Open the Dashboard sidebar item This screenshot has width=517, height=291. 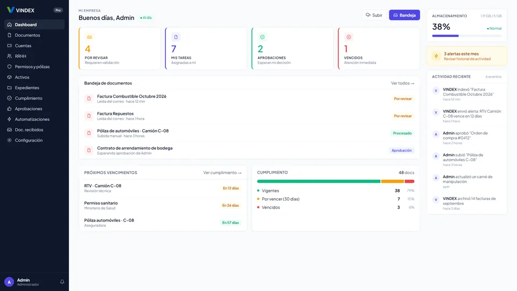coord(34,24)
